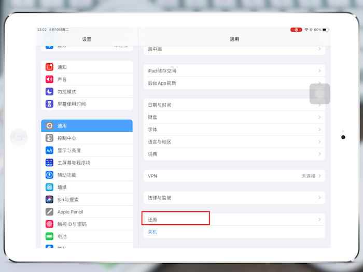Open Siri与搜索 in sidebar
Screen dimensions: 363x272
[87, 199]
